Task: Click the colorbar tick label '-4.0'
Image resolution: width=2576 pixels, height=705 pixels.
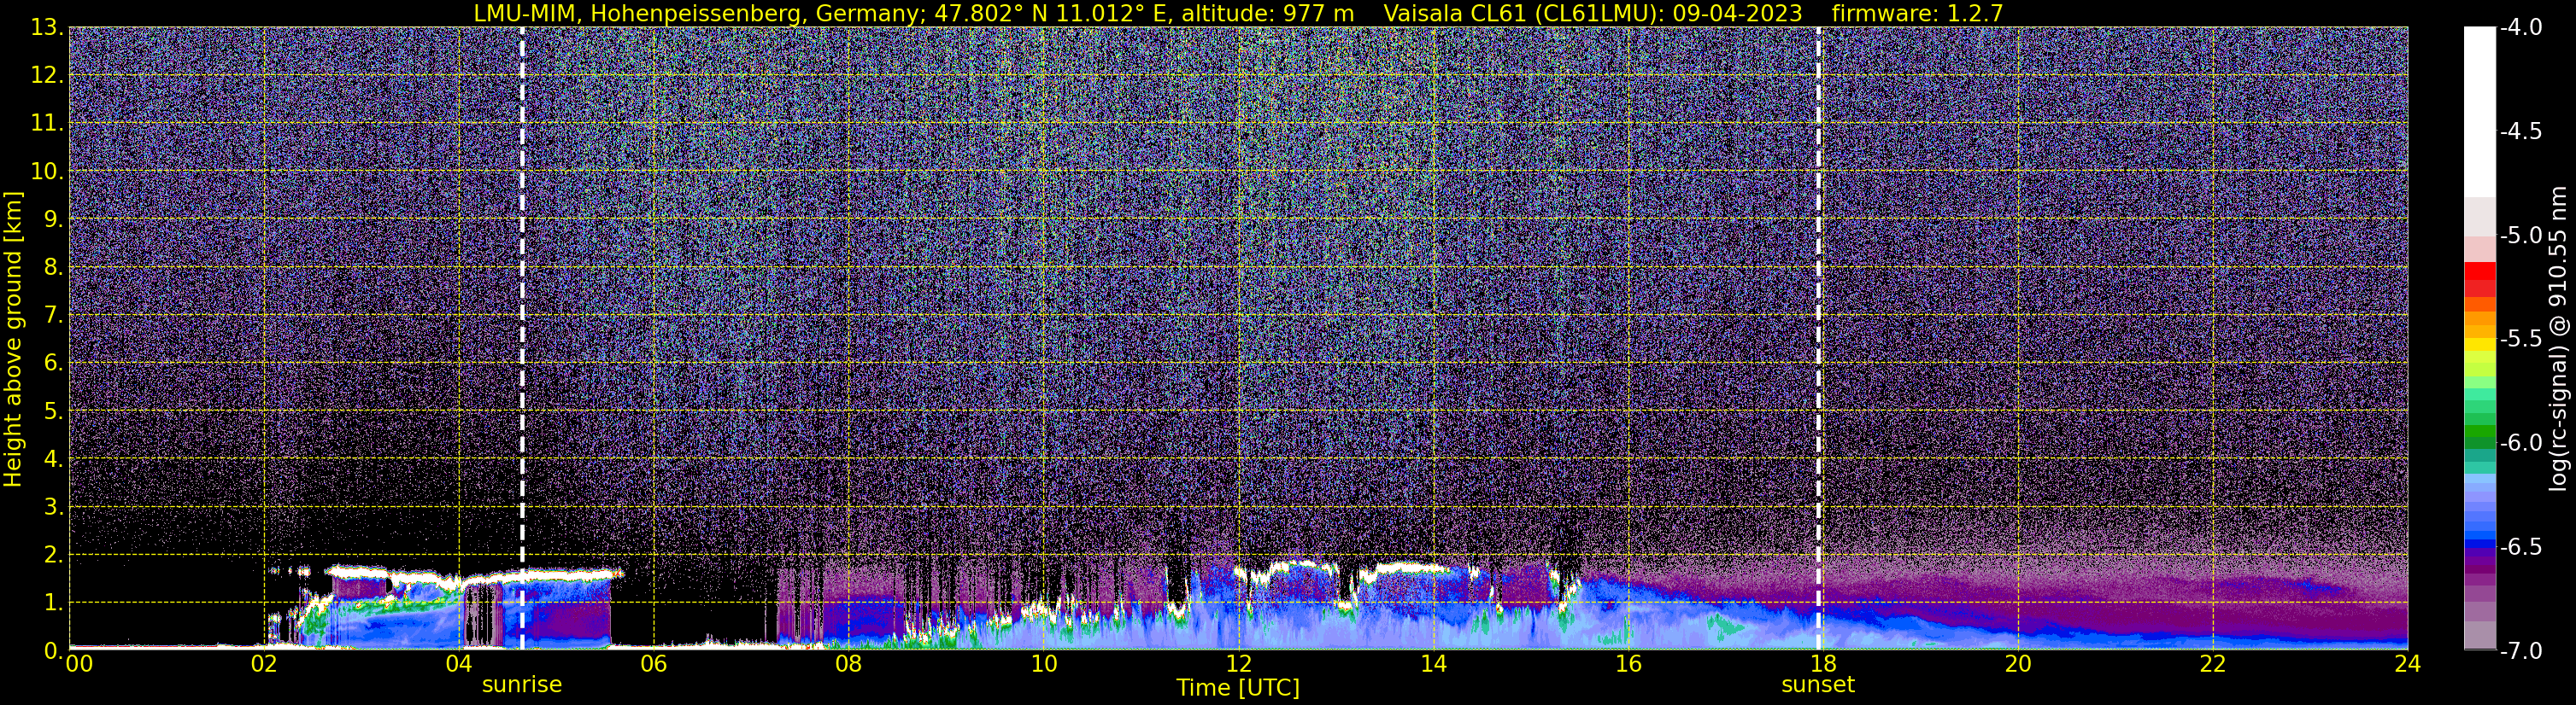Action: coord(2521,28)
